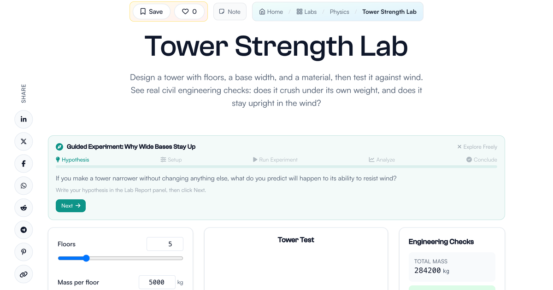
Task: Focus the Mass per floor input
Action: pyautogui.click(x=157, y=282)
